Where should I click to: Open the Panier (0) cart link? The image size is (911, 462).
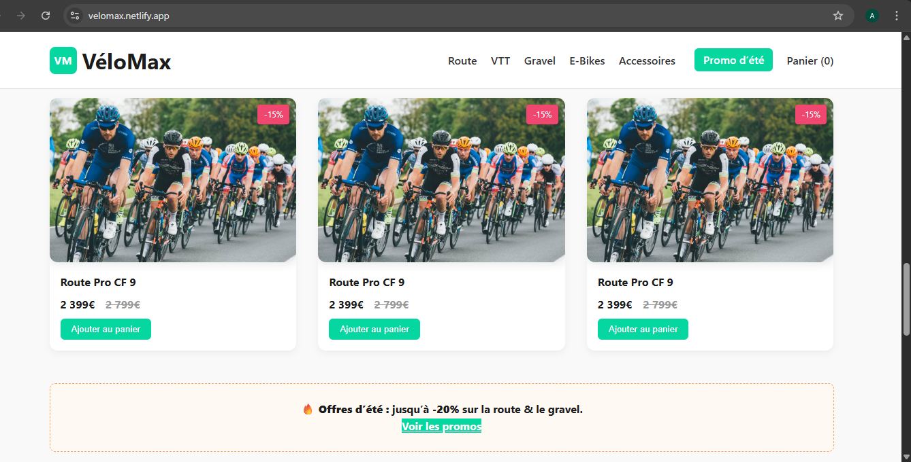810,61
